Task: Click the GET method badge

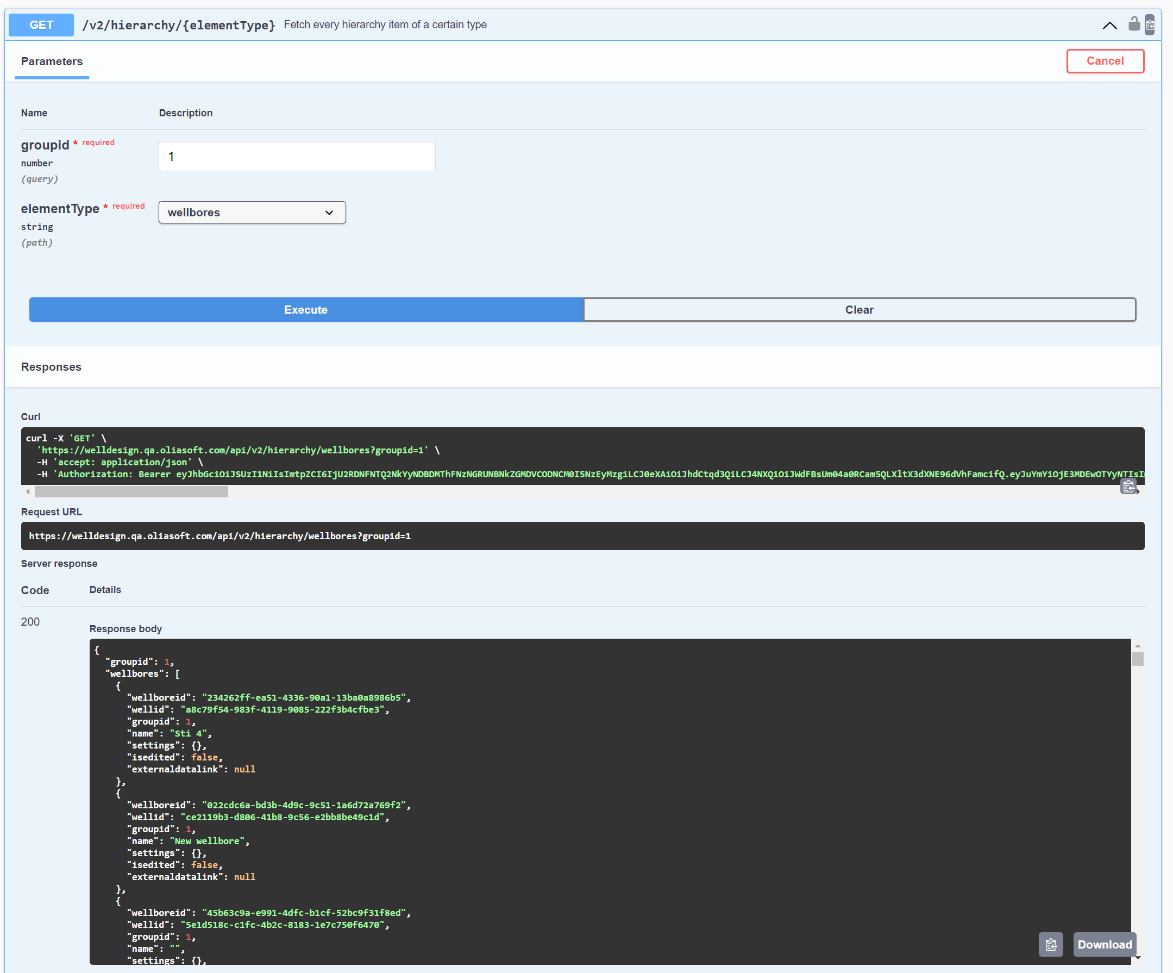Action: [x=41, y=25]
